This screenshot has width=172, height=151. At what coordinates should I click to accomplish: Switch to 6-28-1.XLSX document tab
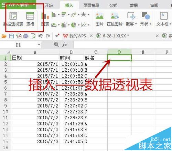pos(113,36)
